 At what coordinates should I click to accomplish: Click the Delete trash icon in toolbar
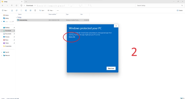tap(35, 10)
